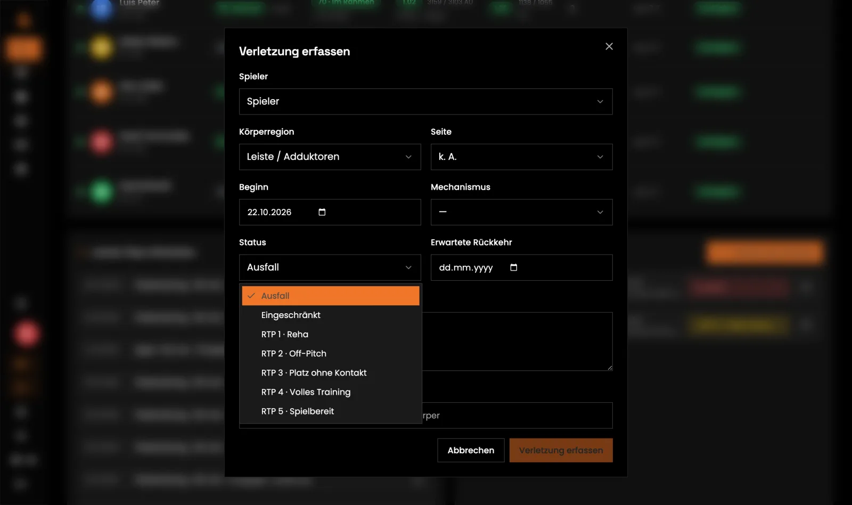852x505 pixels.
Task: Collapse the Status dropdown showing Ausfall
Action: [x=330, y=267]
